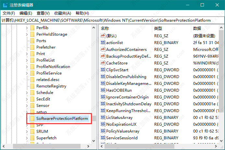Click the folder icon for Prefetcher
225x150 pixels.
point(32,47)
